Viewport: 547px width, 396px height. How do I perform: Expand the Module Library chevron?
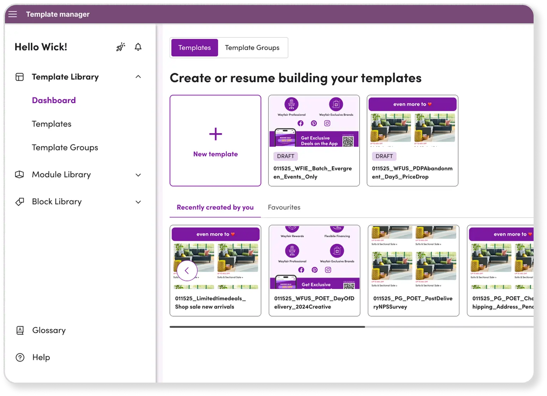click(138, 175)
